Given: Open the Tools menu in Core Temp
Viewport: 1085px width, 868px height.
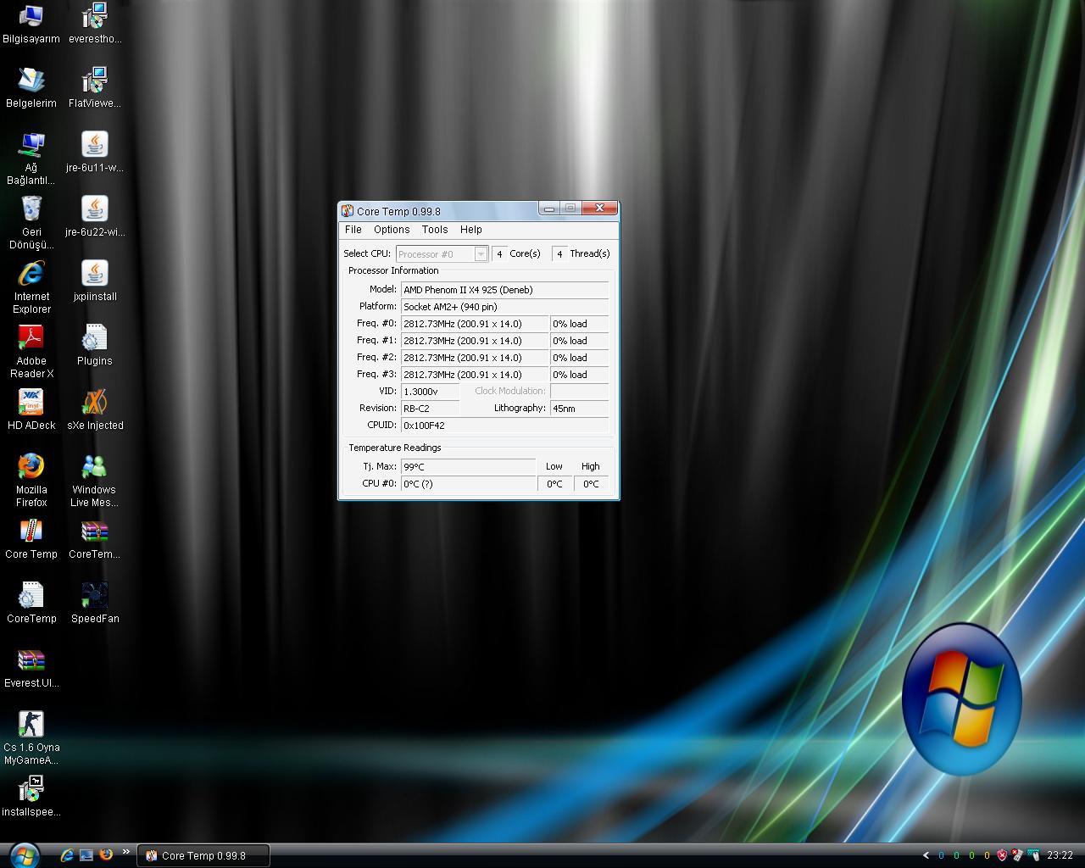Looking at the screenshot, I should (x=435, y=230).
